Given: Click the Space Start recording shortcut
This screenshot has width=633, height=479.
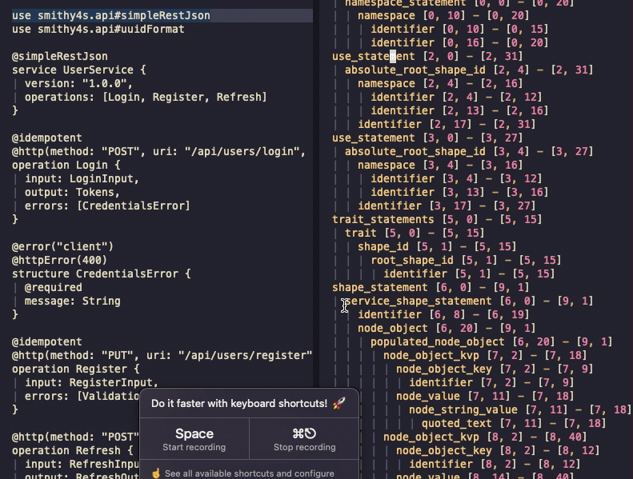Looking at the screenshot, I should pyautogui.click(x=194, y=439).
